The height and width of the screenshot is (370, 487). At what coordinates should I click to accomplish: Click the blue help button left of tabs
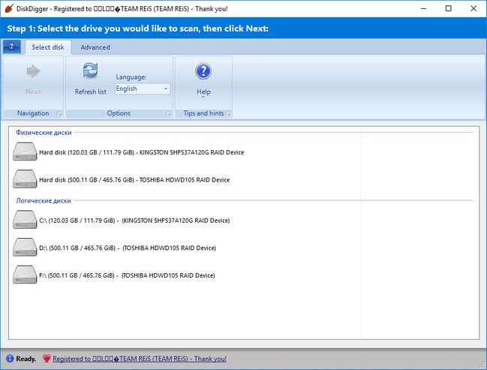pyautogui.click(x=12, y=47)
